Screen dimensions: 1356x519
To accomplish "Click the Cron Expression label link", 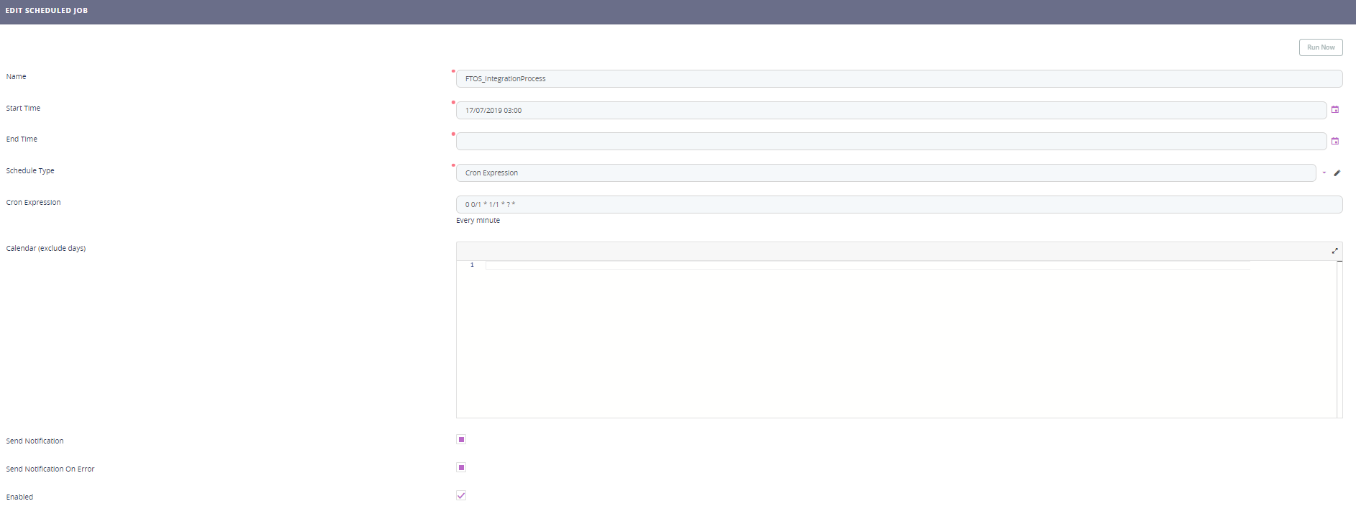I will click(x=33, y=203).
